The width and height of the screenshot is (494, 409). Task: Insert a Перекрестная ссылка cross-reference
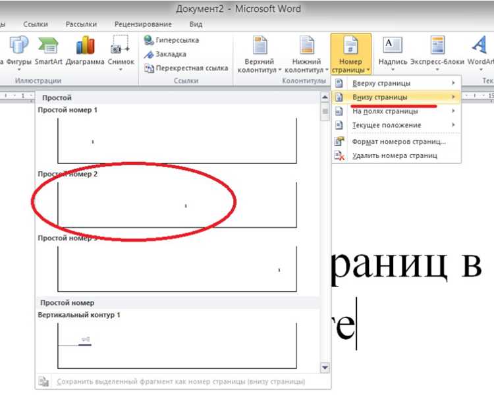186,68
